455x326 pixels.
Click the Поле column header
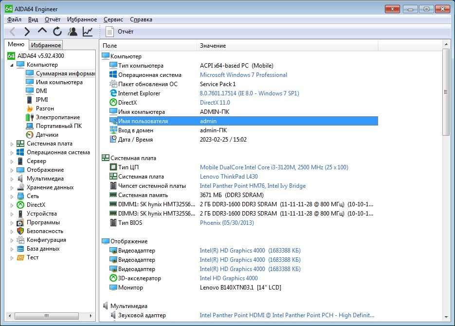pos(148,46)
